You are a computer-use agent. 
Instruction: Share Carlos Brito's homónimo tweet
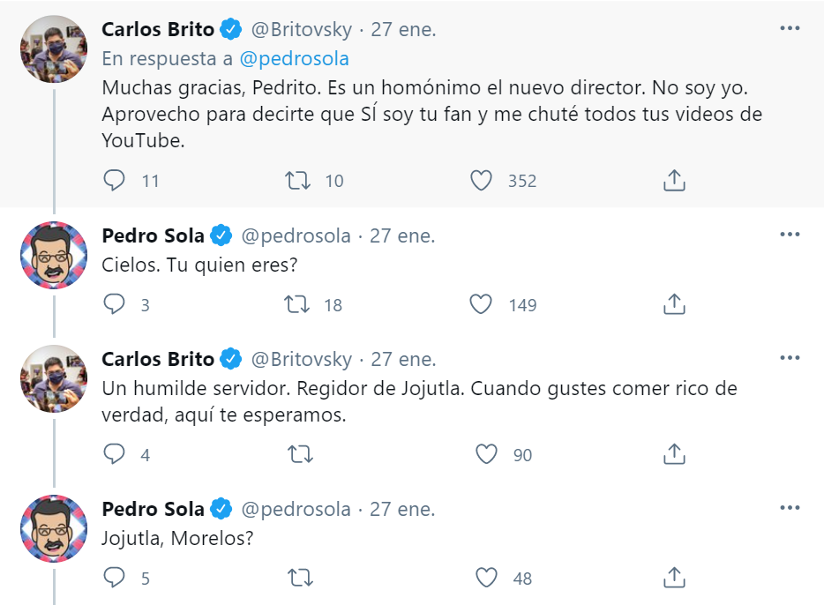point(674,181)
